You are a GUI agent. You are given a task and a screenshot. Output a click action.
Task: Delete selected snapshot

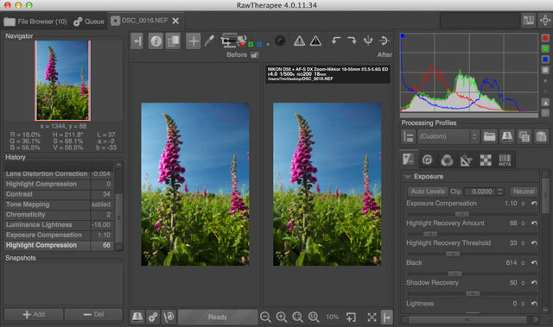(93, 314)
